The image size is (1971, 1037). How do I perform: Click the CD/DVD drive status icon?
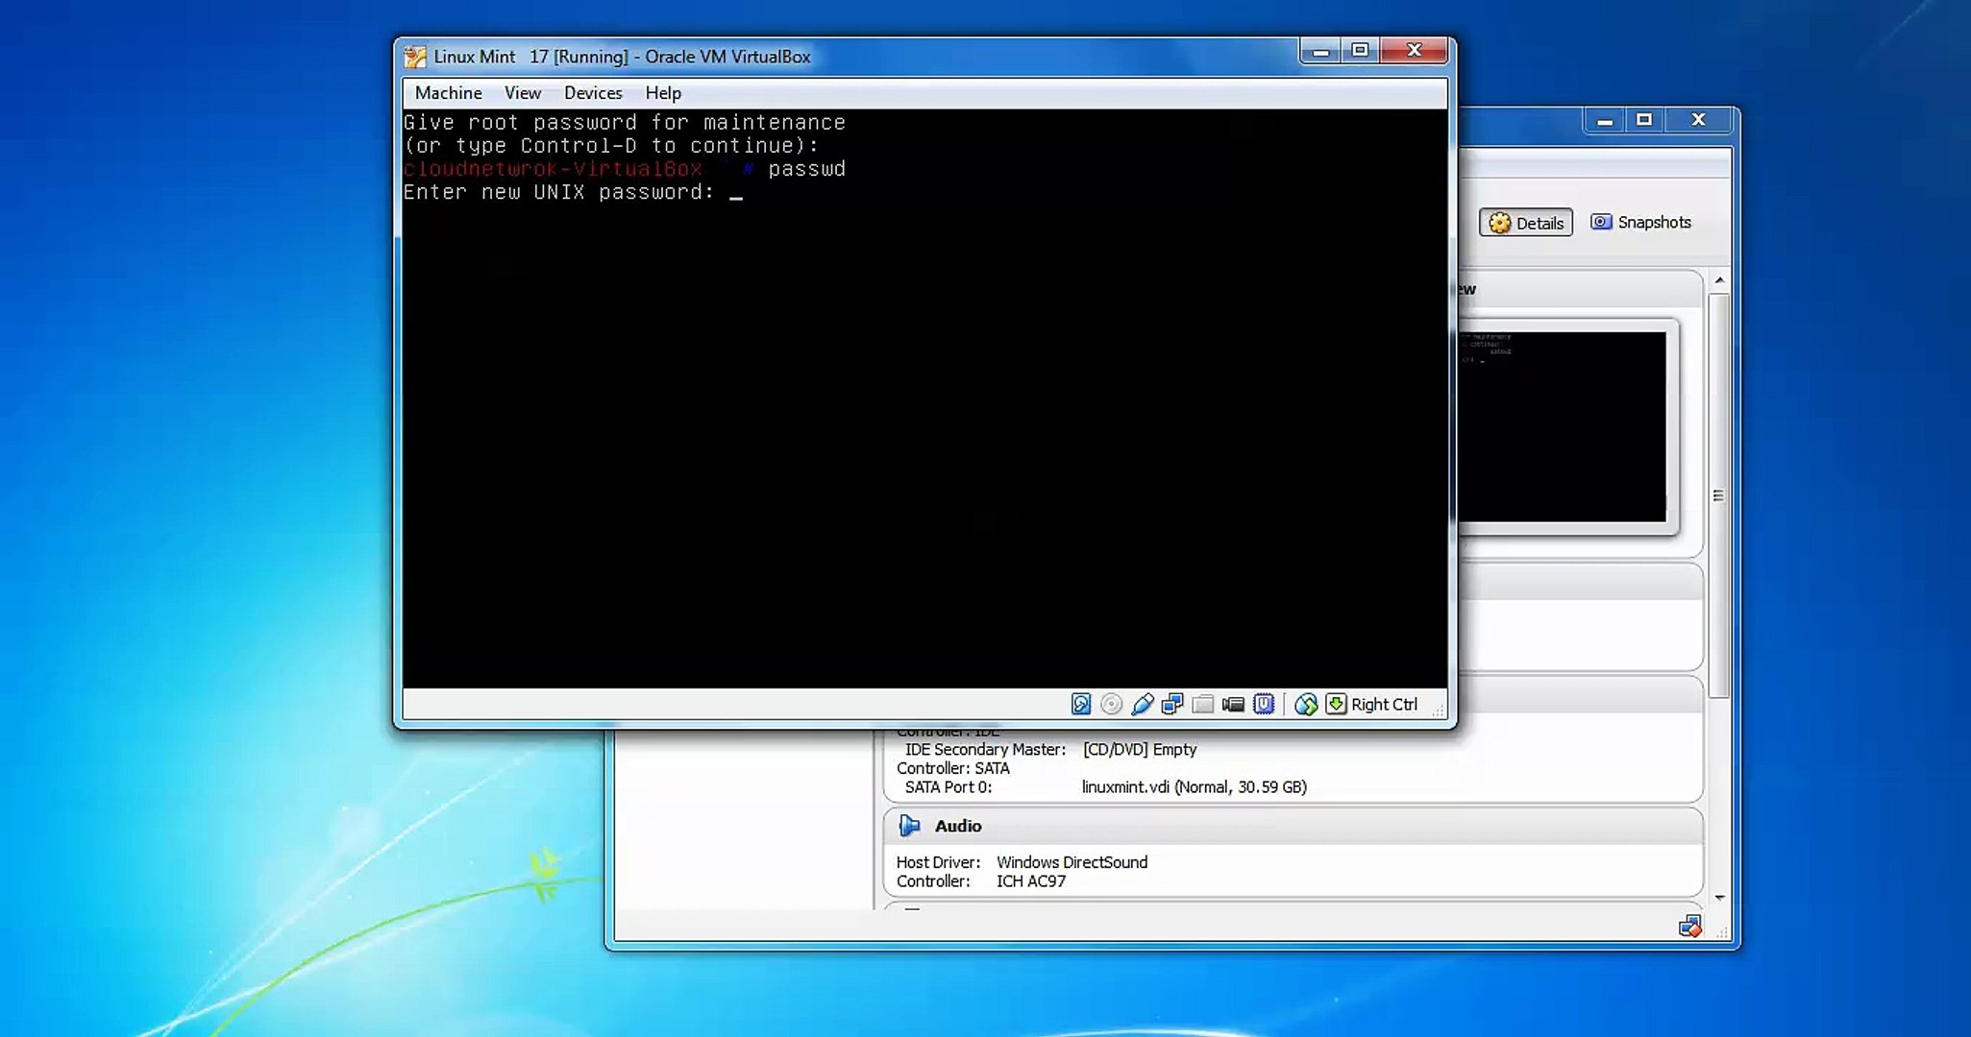pyautogui.click(x=1112, y=704)
